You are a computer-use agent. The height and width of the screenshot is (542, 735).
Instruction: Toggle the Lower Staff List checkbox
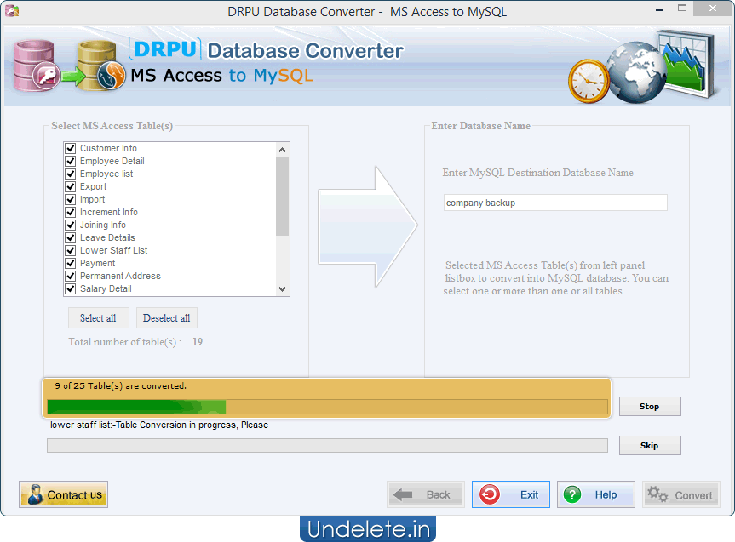click(71, 251)
